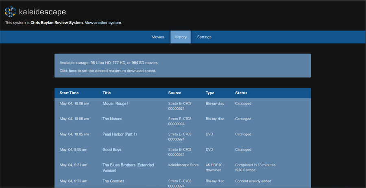Click Strato E source in Moulin Rouge! row
366x188 pixels.
click(x=180, y=106)
